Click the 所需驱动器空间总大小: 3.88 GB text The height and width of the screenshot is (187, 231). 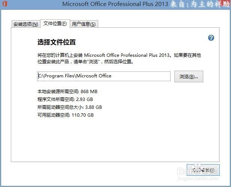point(70,107)
